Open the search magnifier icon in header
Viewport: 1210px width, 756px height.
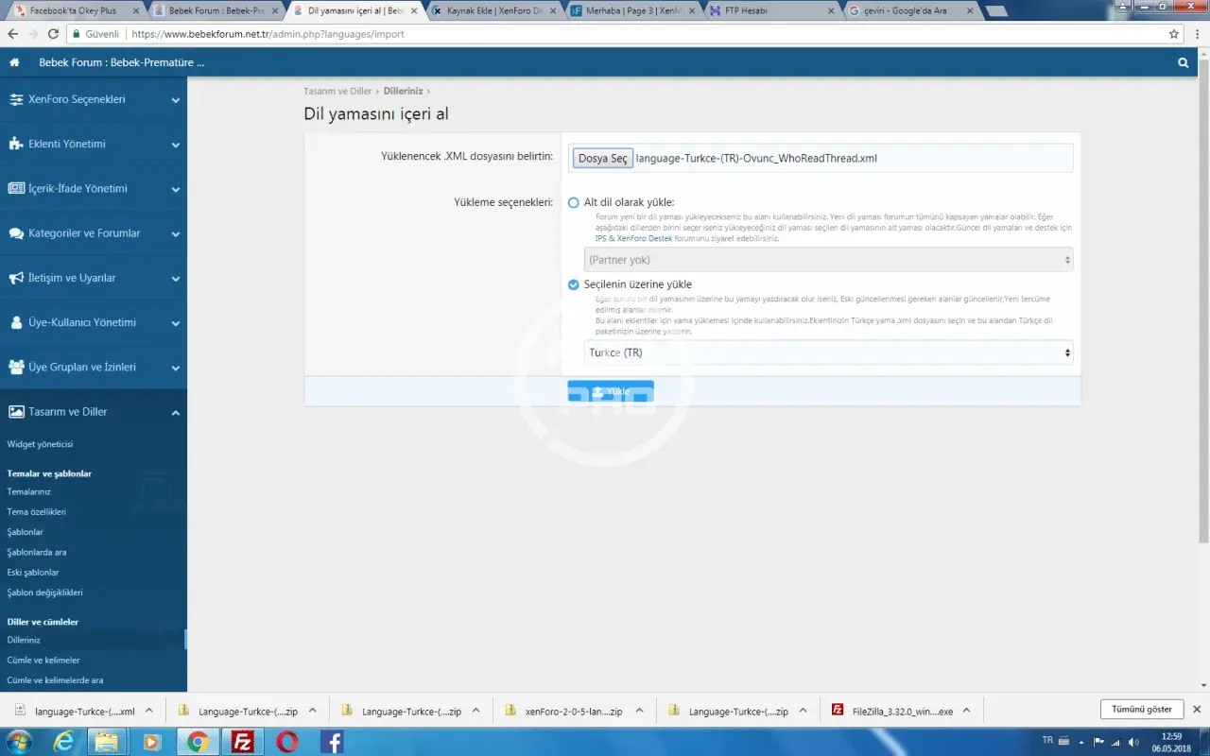(x=1184, y=62)
